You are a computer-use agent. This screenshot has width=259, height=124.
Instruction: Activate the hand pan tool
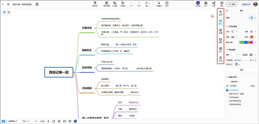pos(70,121)
